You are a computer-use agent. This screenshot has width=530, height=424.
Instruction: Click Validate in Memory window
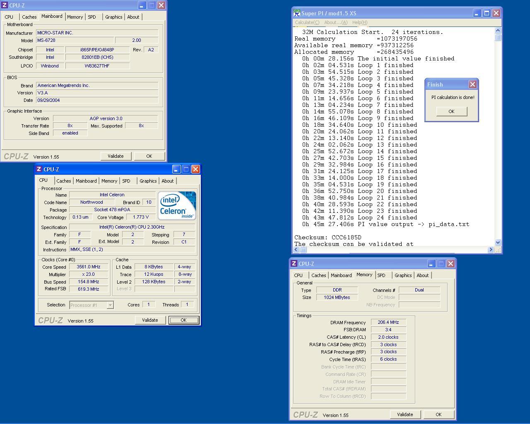(405, 414)
